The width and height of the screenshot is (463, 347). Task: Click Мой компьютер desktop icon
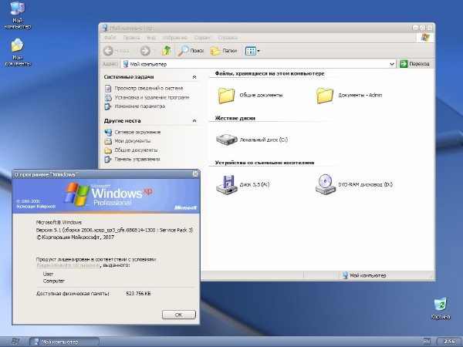pyautogui.click(x=16, y=11)
